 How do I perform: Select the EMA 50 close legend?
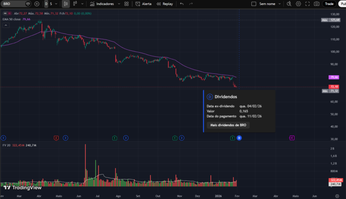pos(11,19)
